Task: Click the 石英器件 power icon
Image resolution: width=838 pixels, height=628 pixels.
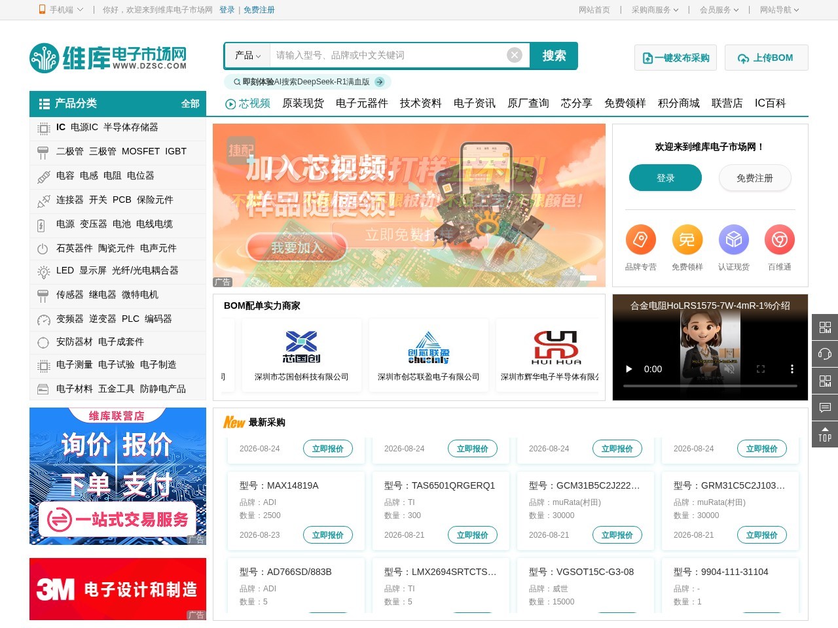Action: pyautogui.click(x=43, y=249)
